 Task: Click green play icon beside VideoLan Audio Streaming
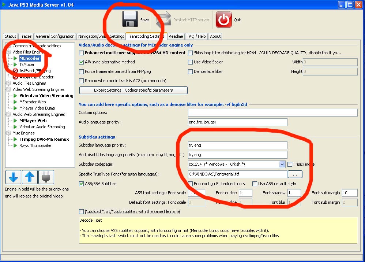point(15,127)
